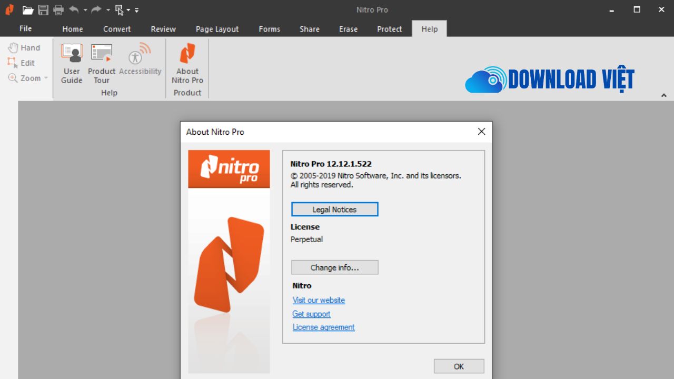Open Customize Quick Access Toolbar dropdown

pyautogui.click(x=137, y=10)
